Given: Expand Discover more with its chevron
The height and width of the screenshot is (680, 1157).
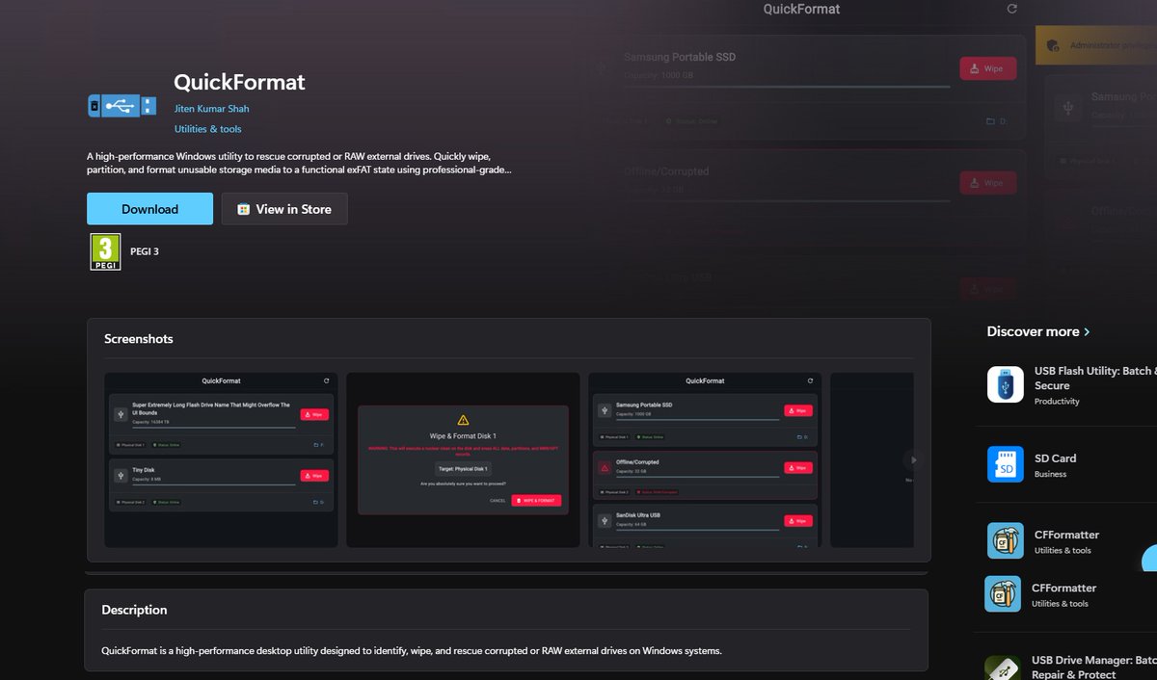Looking at the screenshot, I should tap(1087, 331).
